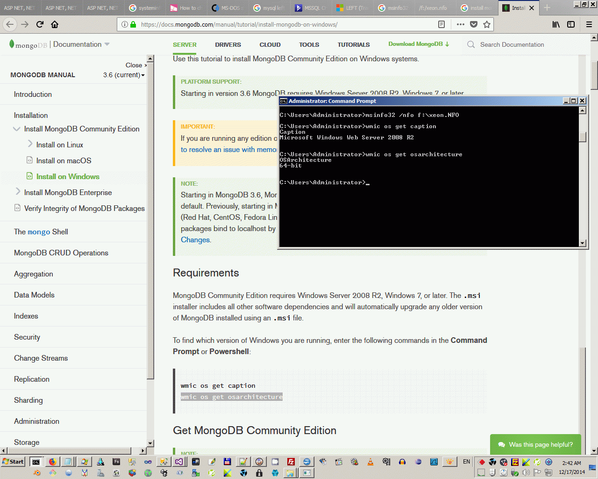Image resolution: width=598 pixels, height=479 pixels.
Task: Launch Eclipse from the taskbar
Action: [418, 462]
